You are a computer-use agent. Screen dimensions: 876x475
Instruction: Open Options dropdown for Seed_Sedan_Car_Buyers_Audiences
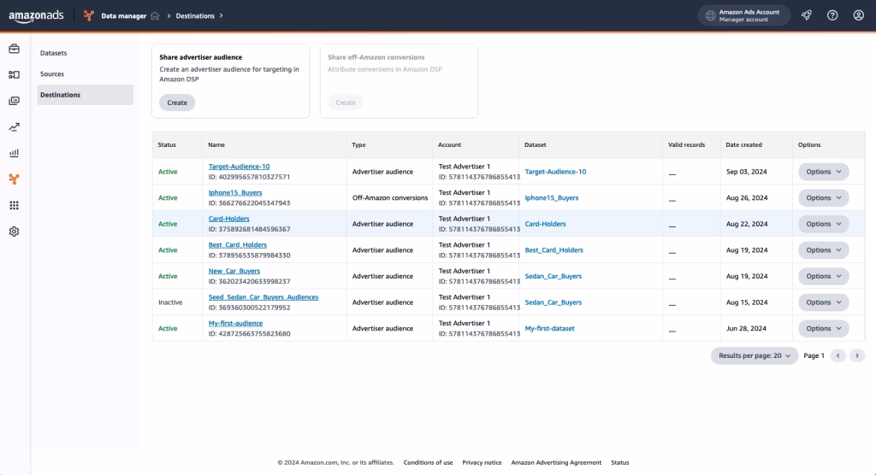tap(824, 302)
